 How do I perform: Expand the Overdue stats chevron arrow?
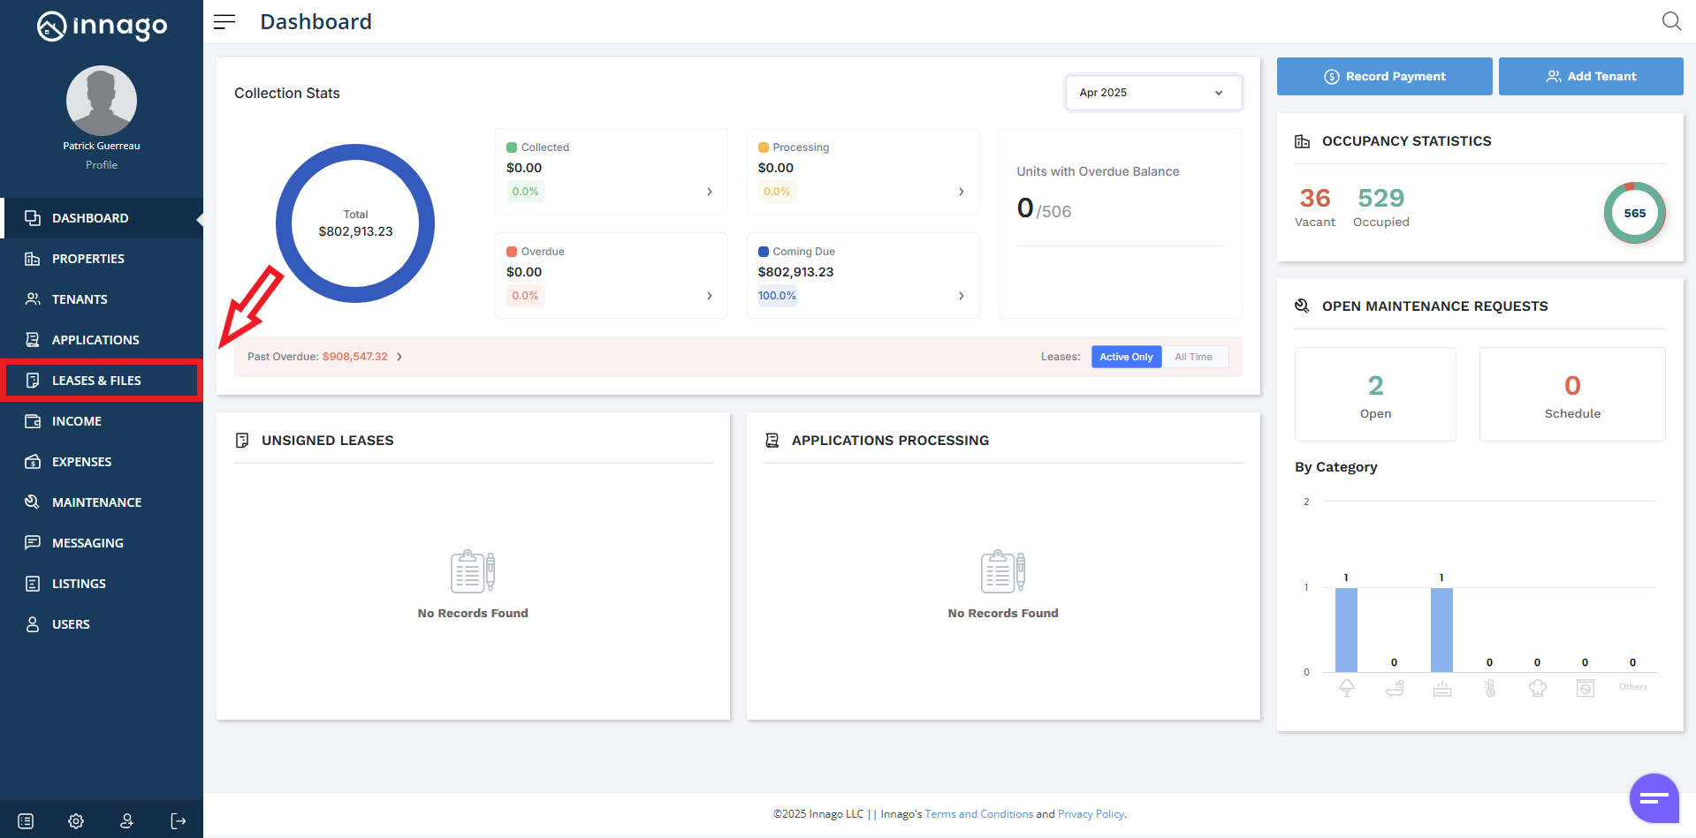tap(710, 296)
